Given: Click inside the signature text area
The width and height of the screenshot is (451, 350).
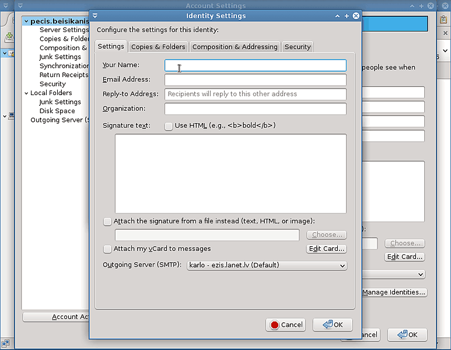Looking at the screenshot, I should point(230,173).
